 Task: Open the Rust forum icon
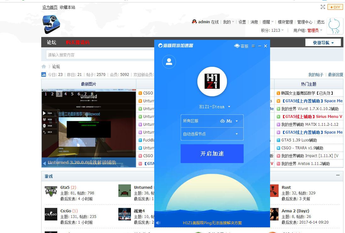pos(274,191)
